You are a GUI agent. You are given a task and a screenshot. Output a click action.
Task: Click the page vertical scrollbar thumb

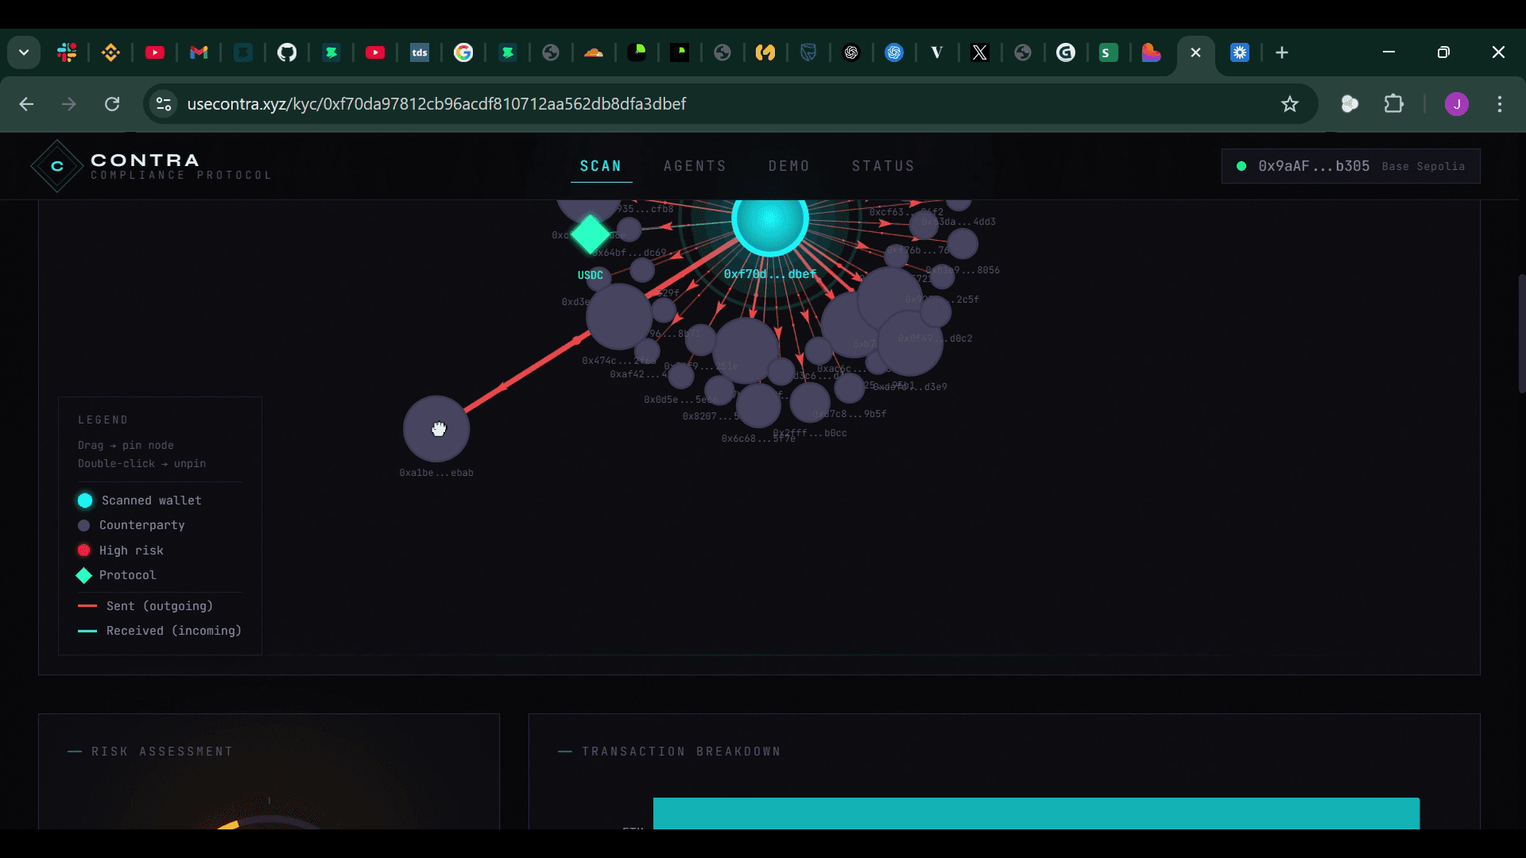pos(1522,334)
